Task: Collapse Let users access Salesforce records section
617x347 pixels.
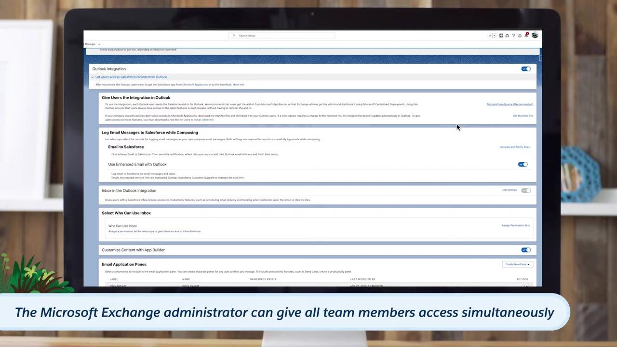Action: [93, 77]
